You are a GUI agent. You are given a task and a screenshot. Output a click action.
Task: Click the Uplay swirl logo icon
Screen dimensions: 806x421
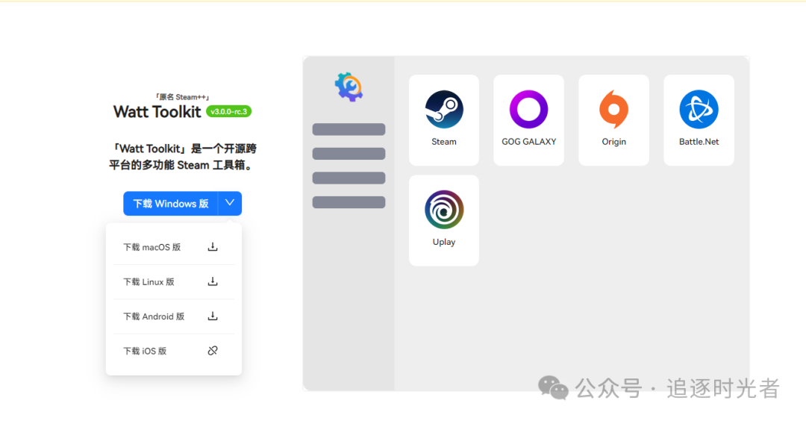pyautogui.click(x=444, y=209)
